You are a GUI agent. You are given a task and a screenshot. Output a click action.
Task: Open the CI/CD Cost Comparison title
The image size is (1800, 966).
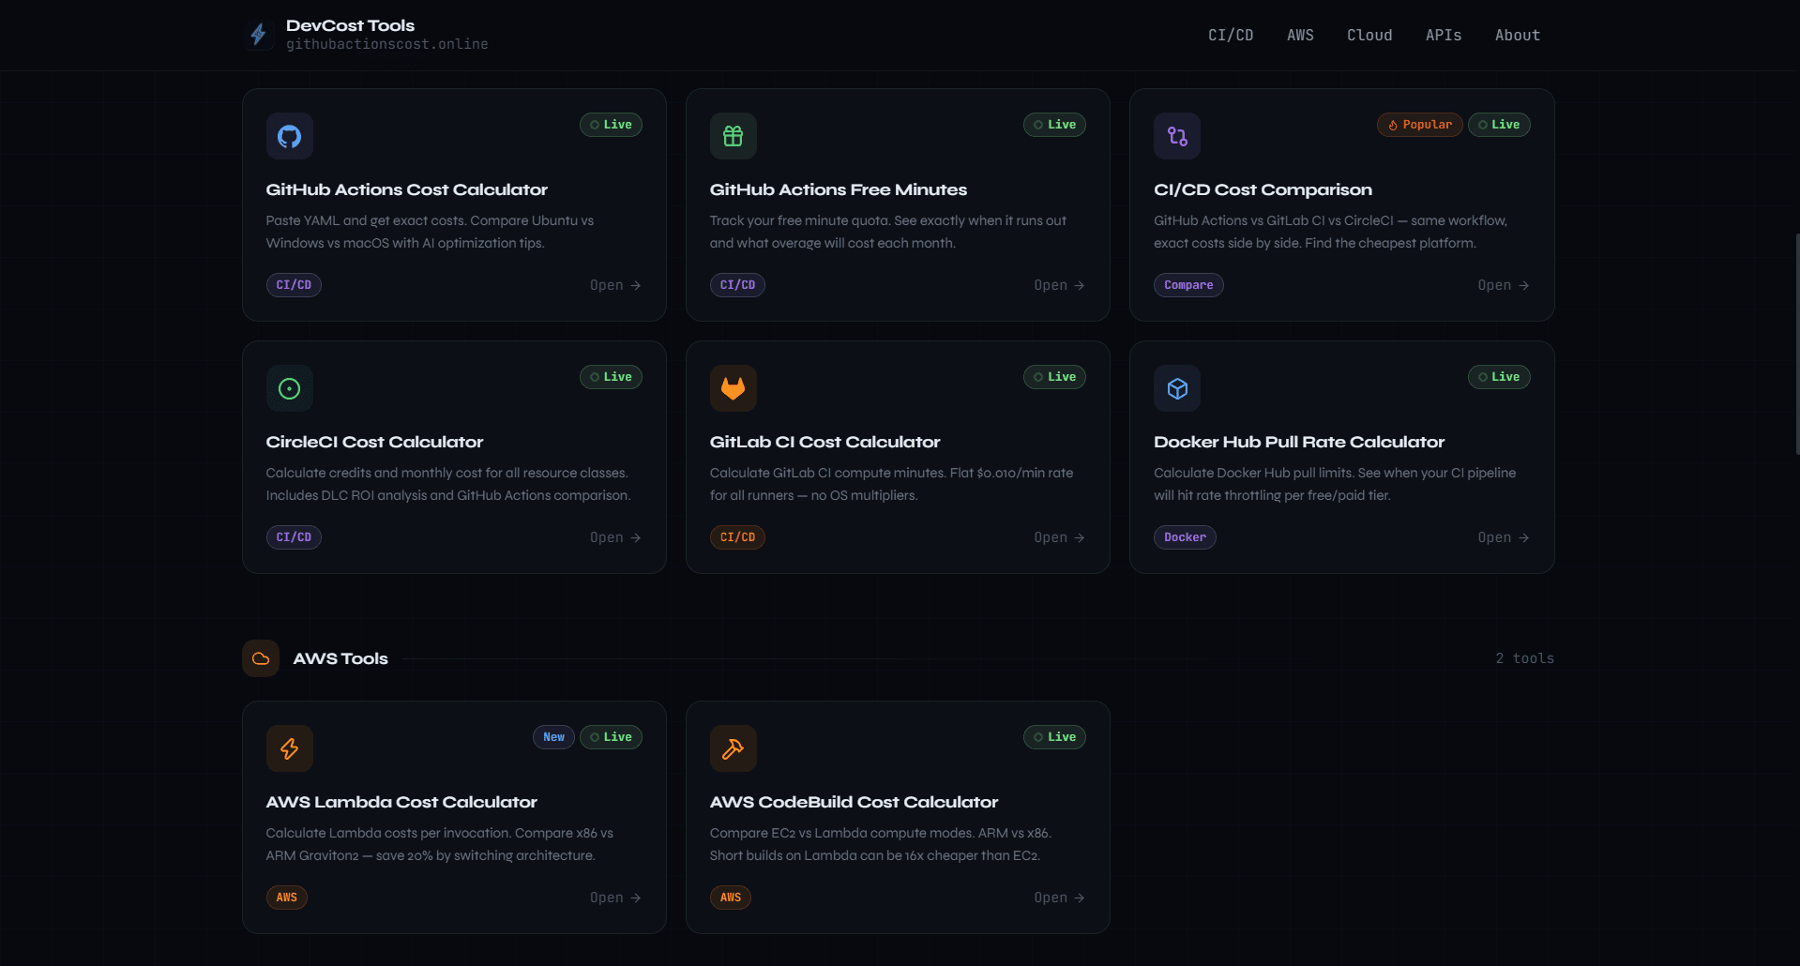click(x=1263, y=189)
